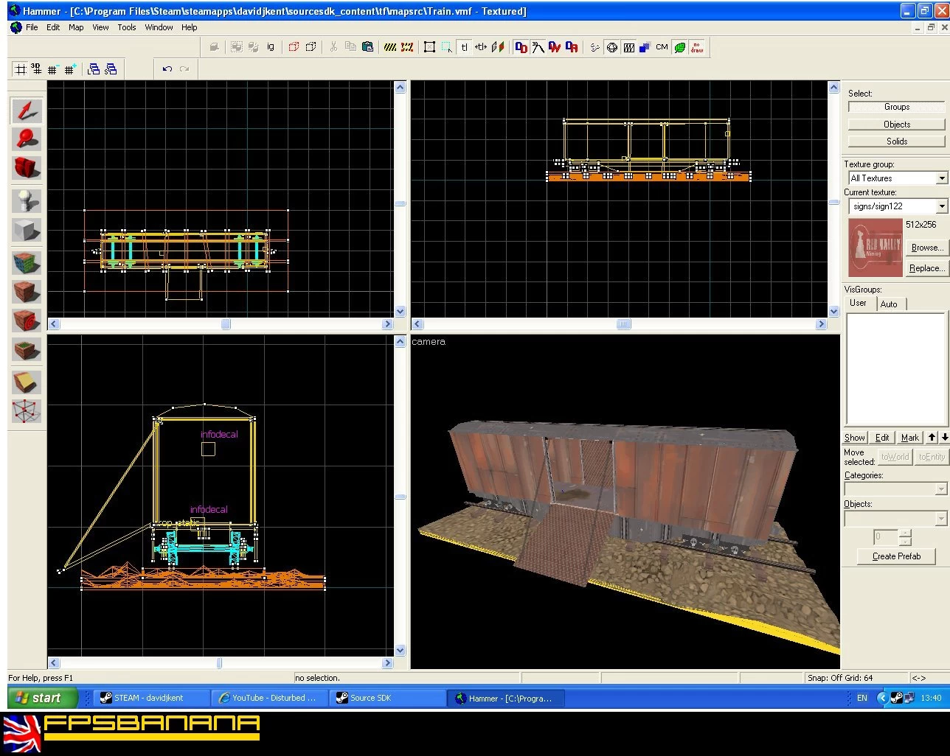Select the Apply decals tool
The height and width of the screenshot is (756, 950).
[x=27, y=321]
